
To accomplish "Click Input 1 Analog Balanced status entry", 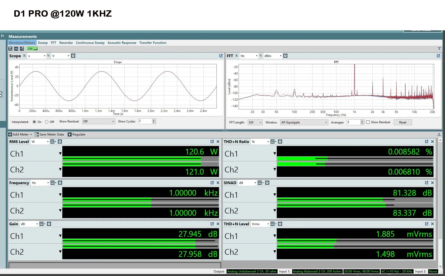I will tap(317, 271).
